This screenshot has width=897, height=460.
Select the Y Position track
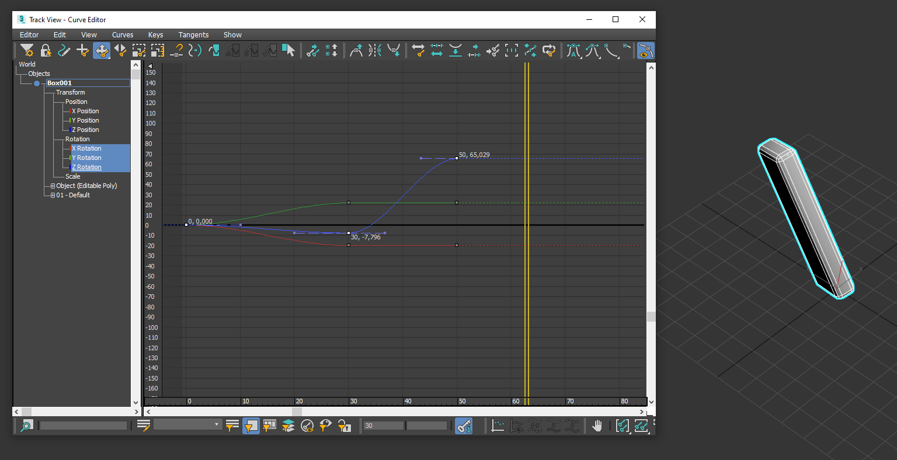coord(85,120)
